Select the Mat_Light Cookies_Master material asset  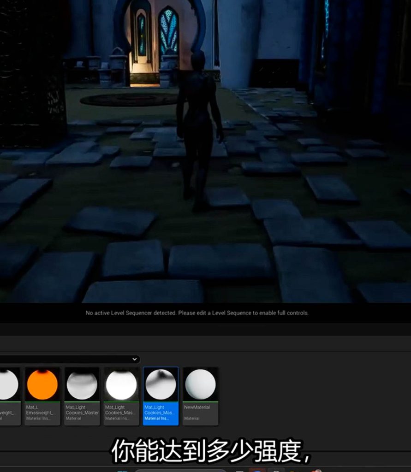(82, 385)
